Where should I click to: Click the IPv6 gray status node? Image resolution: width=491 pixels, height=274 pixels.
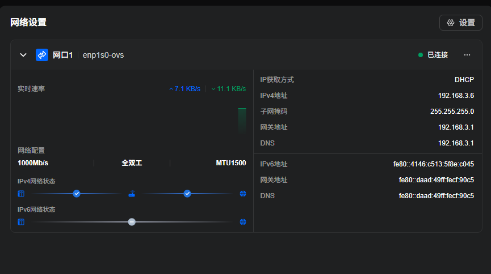(132, 222)
